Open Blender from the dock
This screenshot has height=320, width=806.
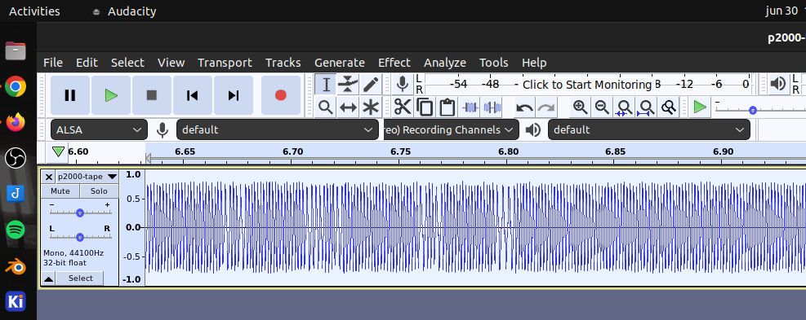click(16, 265)
